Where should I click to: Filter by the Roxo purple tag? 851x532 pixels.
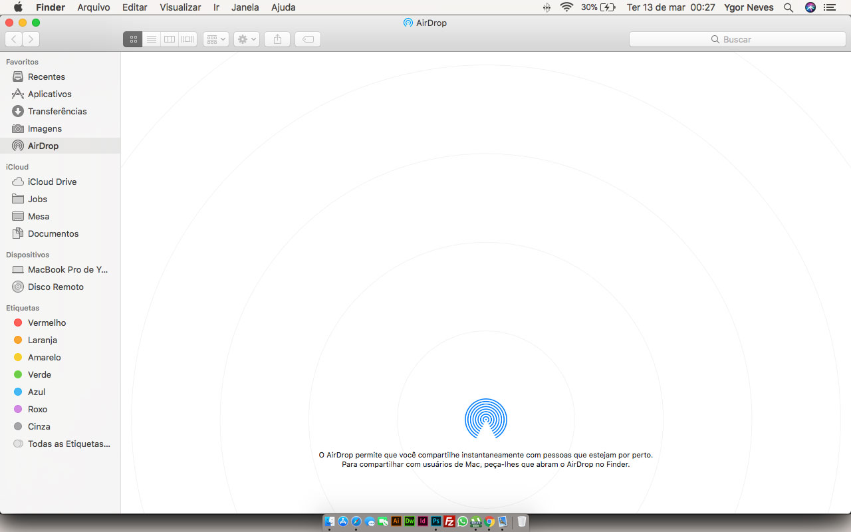(x=60, y=409)
